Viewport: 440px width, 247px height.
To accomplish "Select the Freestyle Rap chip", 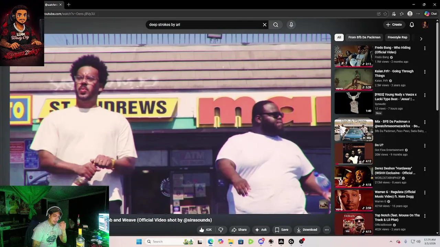I will pyautogui.click(x=397, y=37).
